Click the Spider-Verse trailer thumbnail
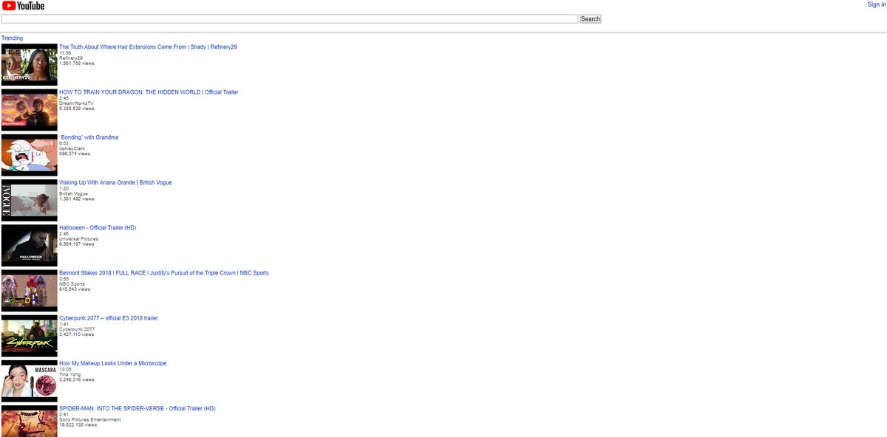Screen dimensions: 887x437 point(30,421)
